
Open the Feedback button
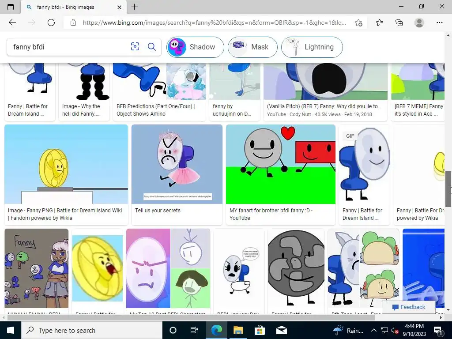tap(408, 307)
